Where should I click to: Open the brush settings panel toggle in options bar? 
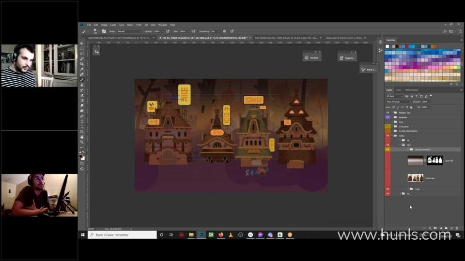[104, 31]
